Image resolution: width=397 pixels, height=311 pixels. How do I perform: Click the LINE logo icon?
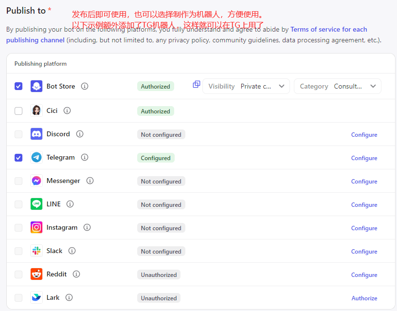(x=36, y=204)
